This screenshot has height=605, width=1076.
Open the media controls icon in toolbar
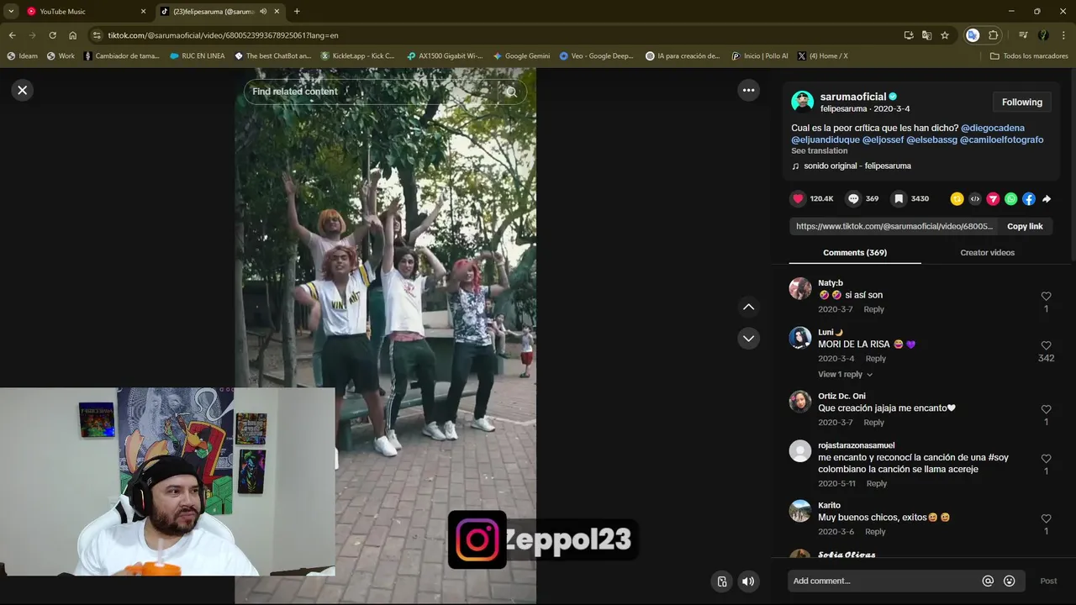tap(1023, 35)
